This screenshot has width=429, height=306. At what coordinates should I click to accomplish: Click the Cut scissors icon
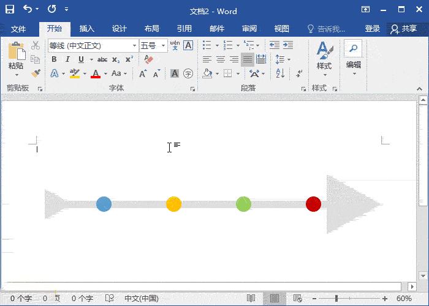coord(36,45)
